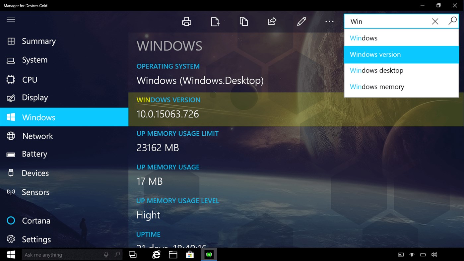Screen dimensions: 464x261
Task: Select the Network globe icon
Action: tap(11, 136)
